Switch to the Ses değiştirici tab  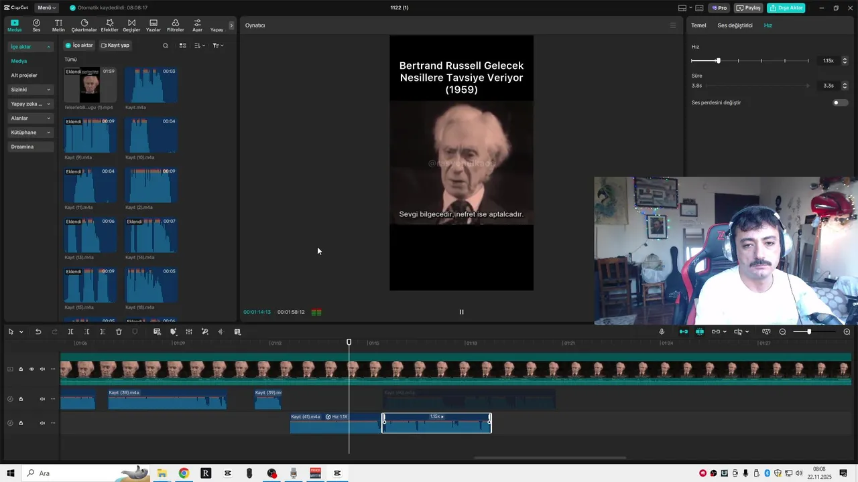pos(735,25)
